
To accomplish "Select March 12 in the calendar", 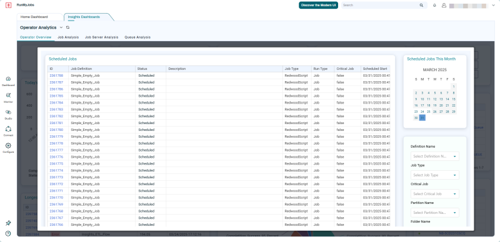I will point(434,99).
